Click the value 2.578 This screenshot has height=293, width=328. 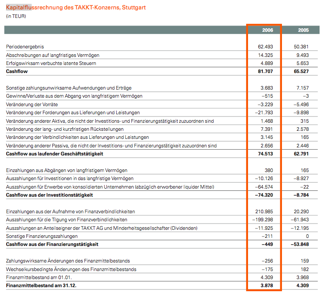coord(303,129)
